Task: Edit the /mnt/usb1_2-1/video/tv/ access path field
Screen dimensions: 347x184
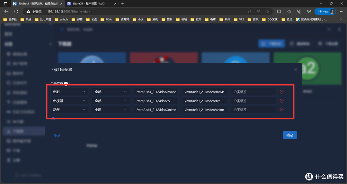Action: pyautogui.click(x=204, y=101)
